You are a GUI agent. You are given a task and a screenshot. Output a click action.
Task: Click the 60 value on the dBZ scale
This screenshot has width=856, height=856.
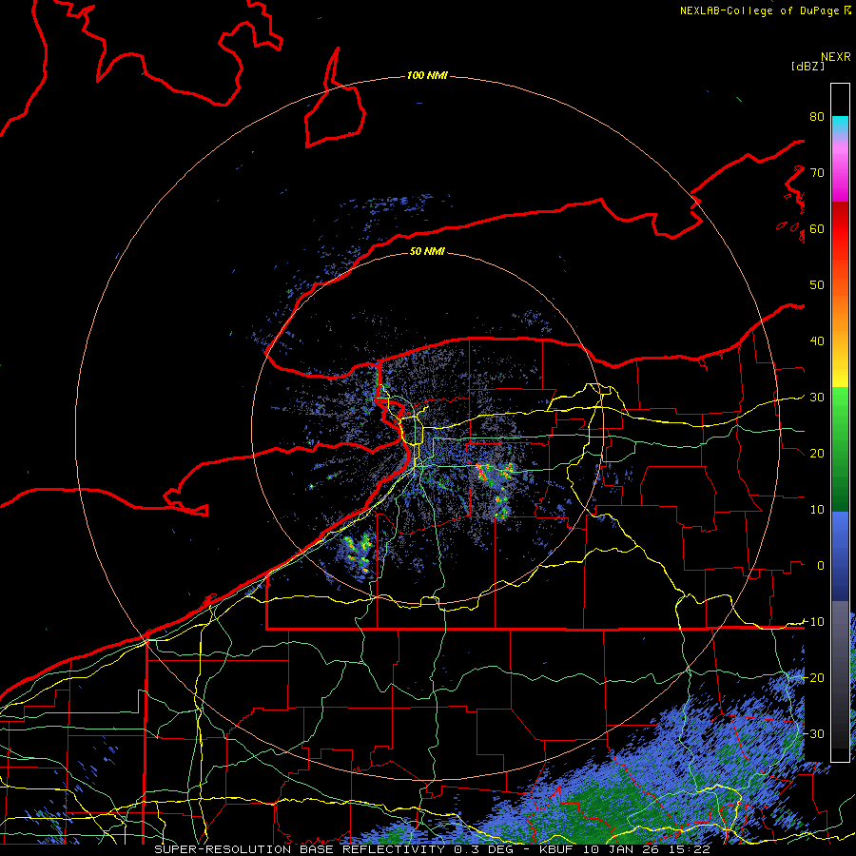pyautogui.click(x=817, y=229)
